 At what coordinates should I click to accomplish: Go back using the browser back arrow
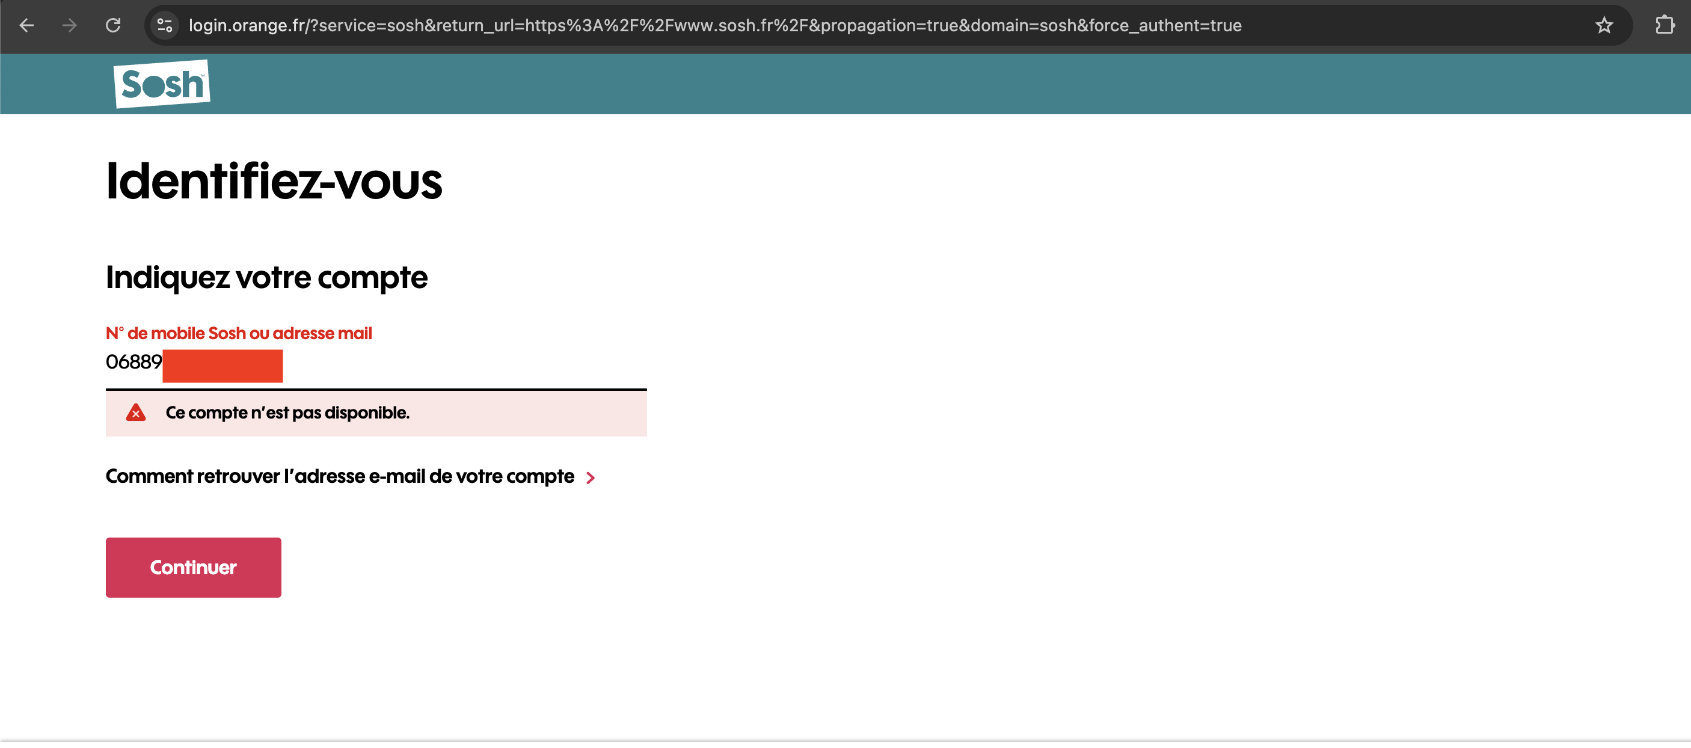coord(26,26)
